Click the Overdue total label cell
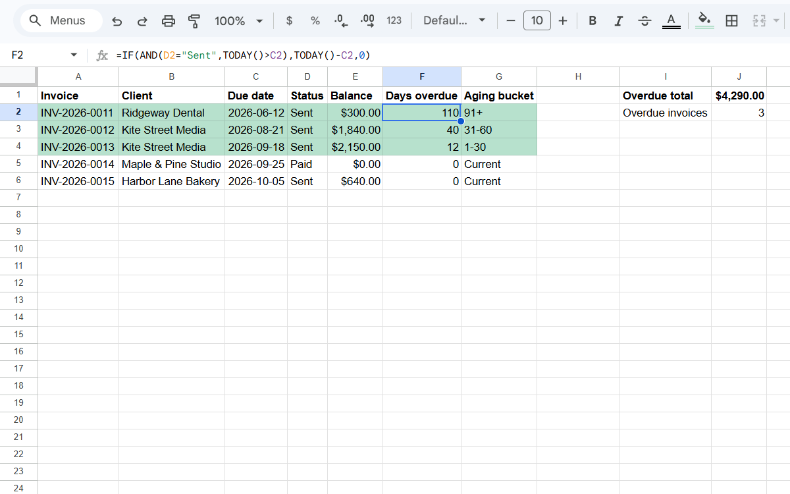Image resolution: width=790 pixels, height=494 pixels. (666, 96)
